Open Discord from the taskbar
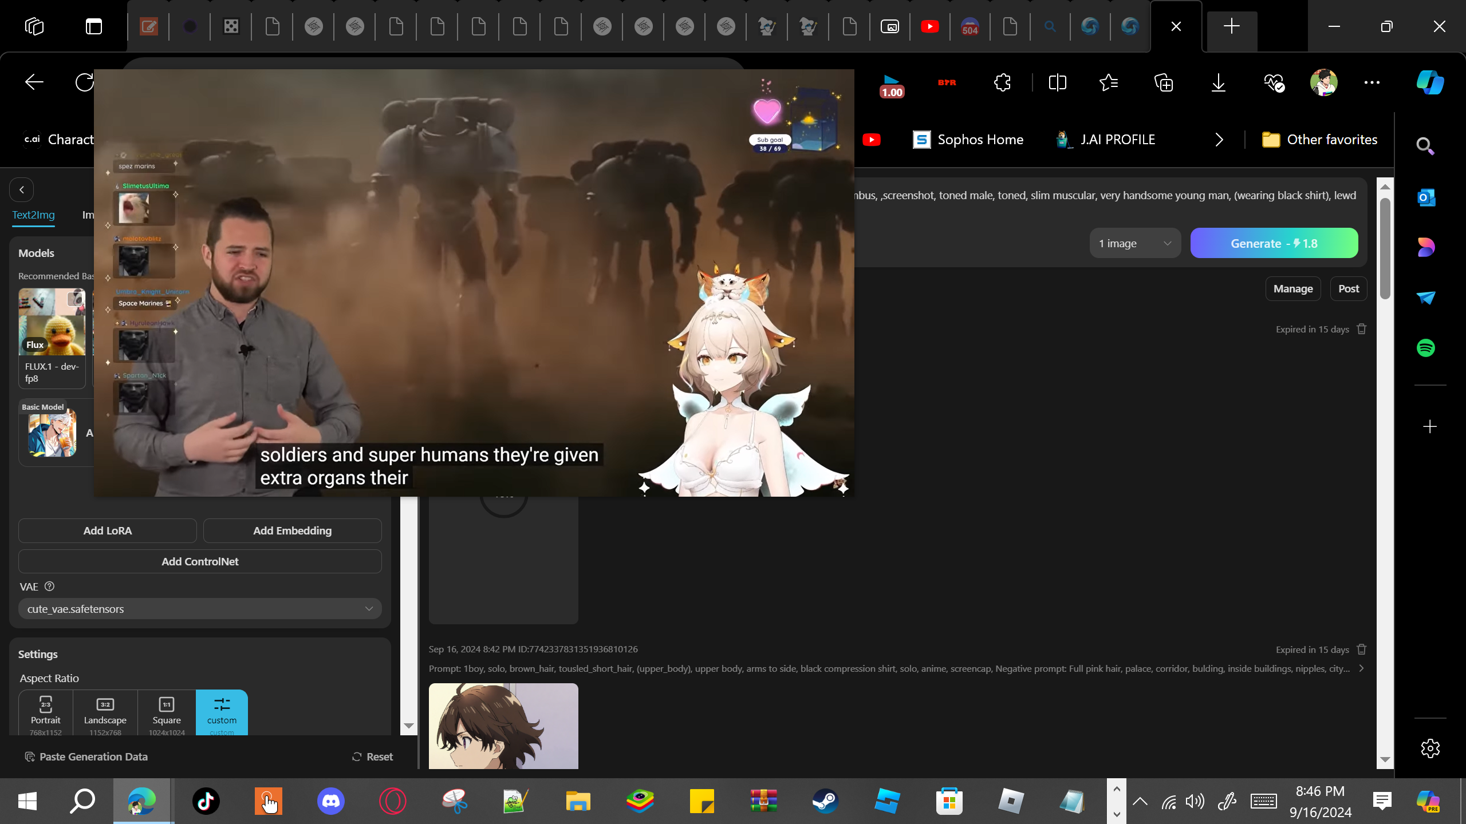The image size is (1466, 824). click(x=331, y=801)
